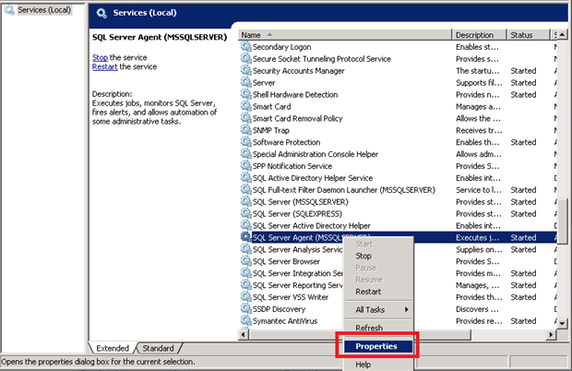This screenshot has width=572, height=371.
Task: Click the Software Protection gear icon
Action: click(x=246, y=142)
